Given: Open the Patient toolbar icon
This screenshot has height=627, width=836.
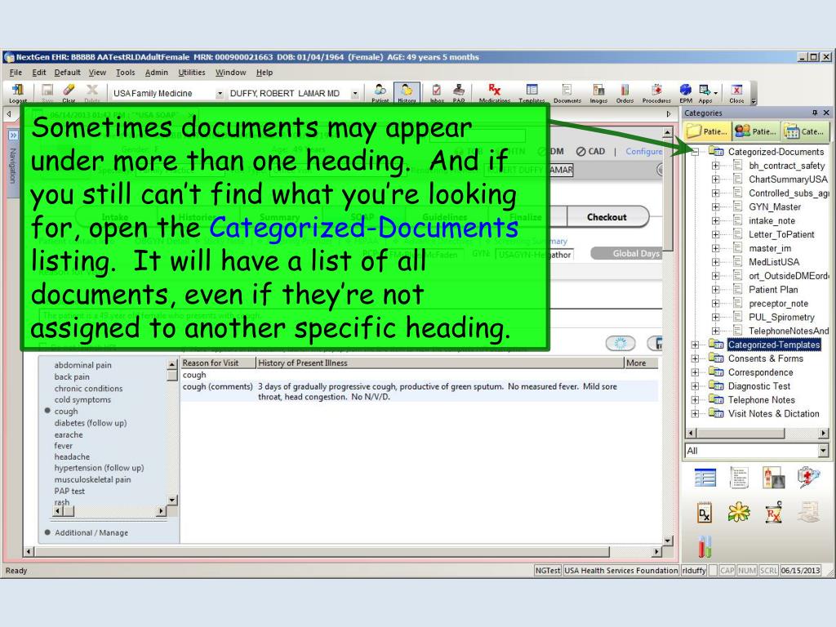Looking at the screenshot, I should coord(380,93).
